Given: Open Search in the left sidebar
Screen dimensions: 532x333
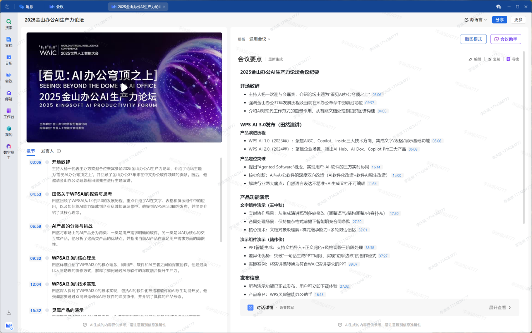Looking at the screenshot, I should [x=9, y=24].
